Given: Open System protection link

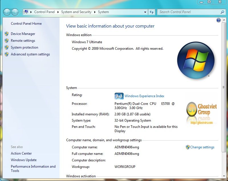Looking at the screenshot, I should (25, 47).
